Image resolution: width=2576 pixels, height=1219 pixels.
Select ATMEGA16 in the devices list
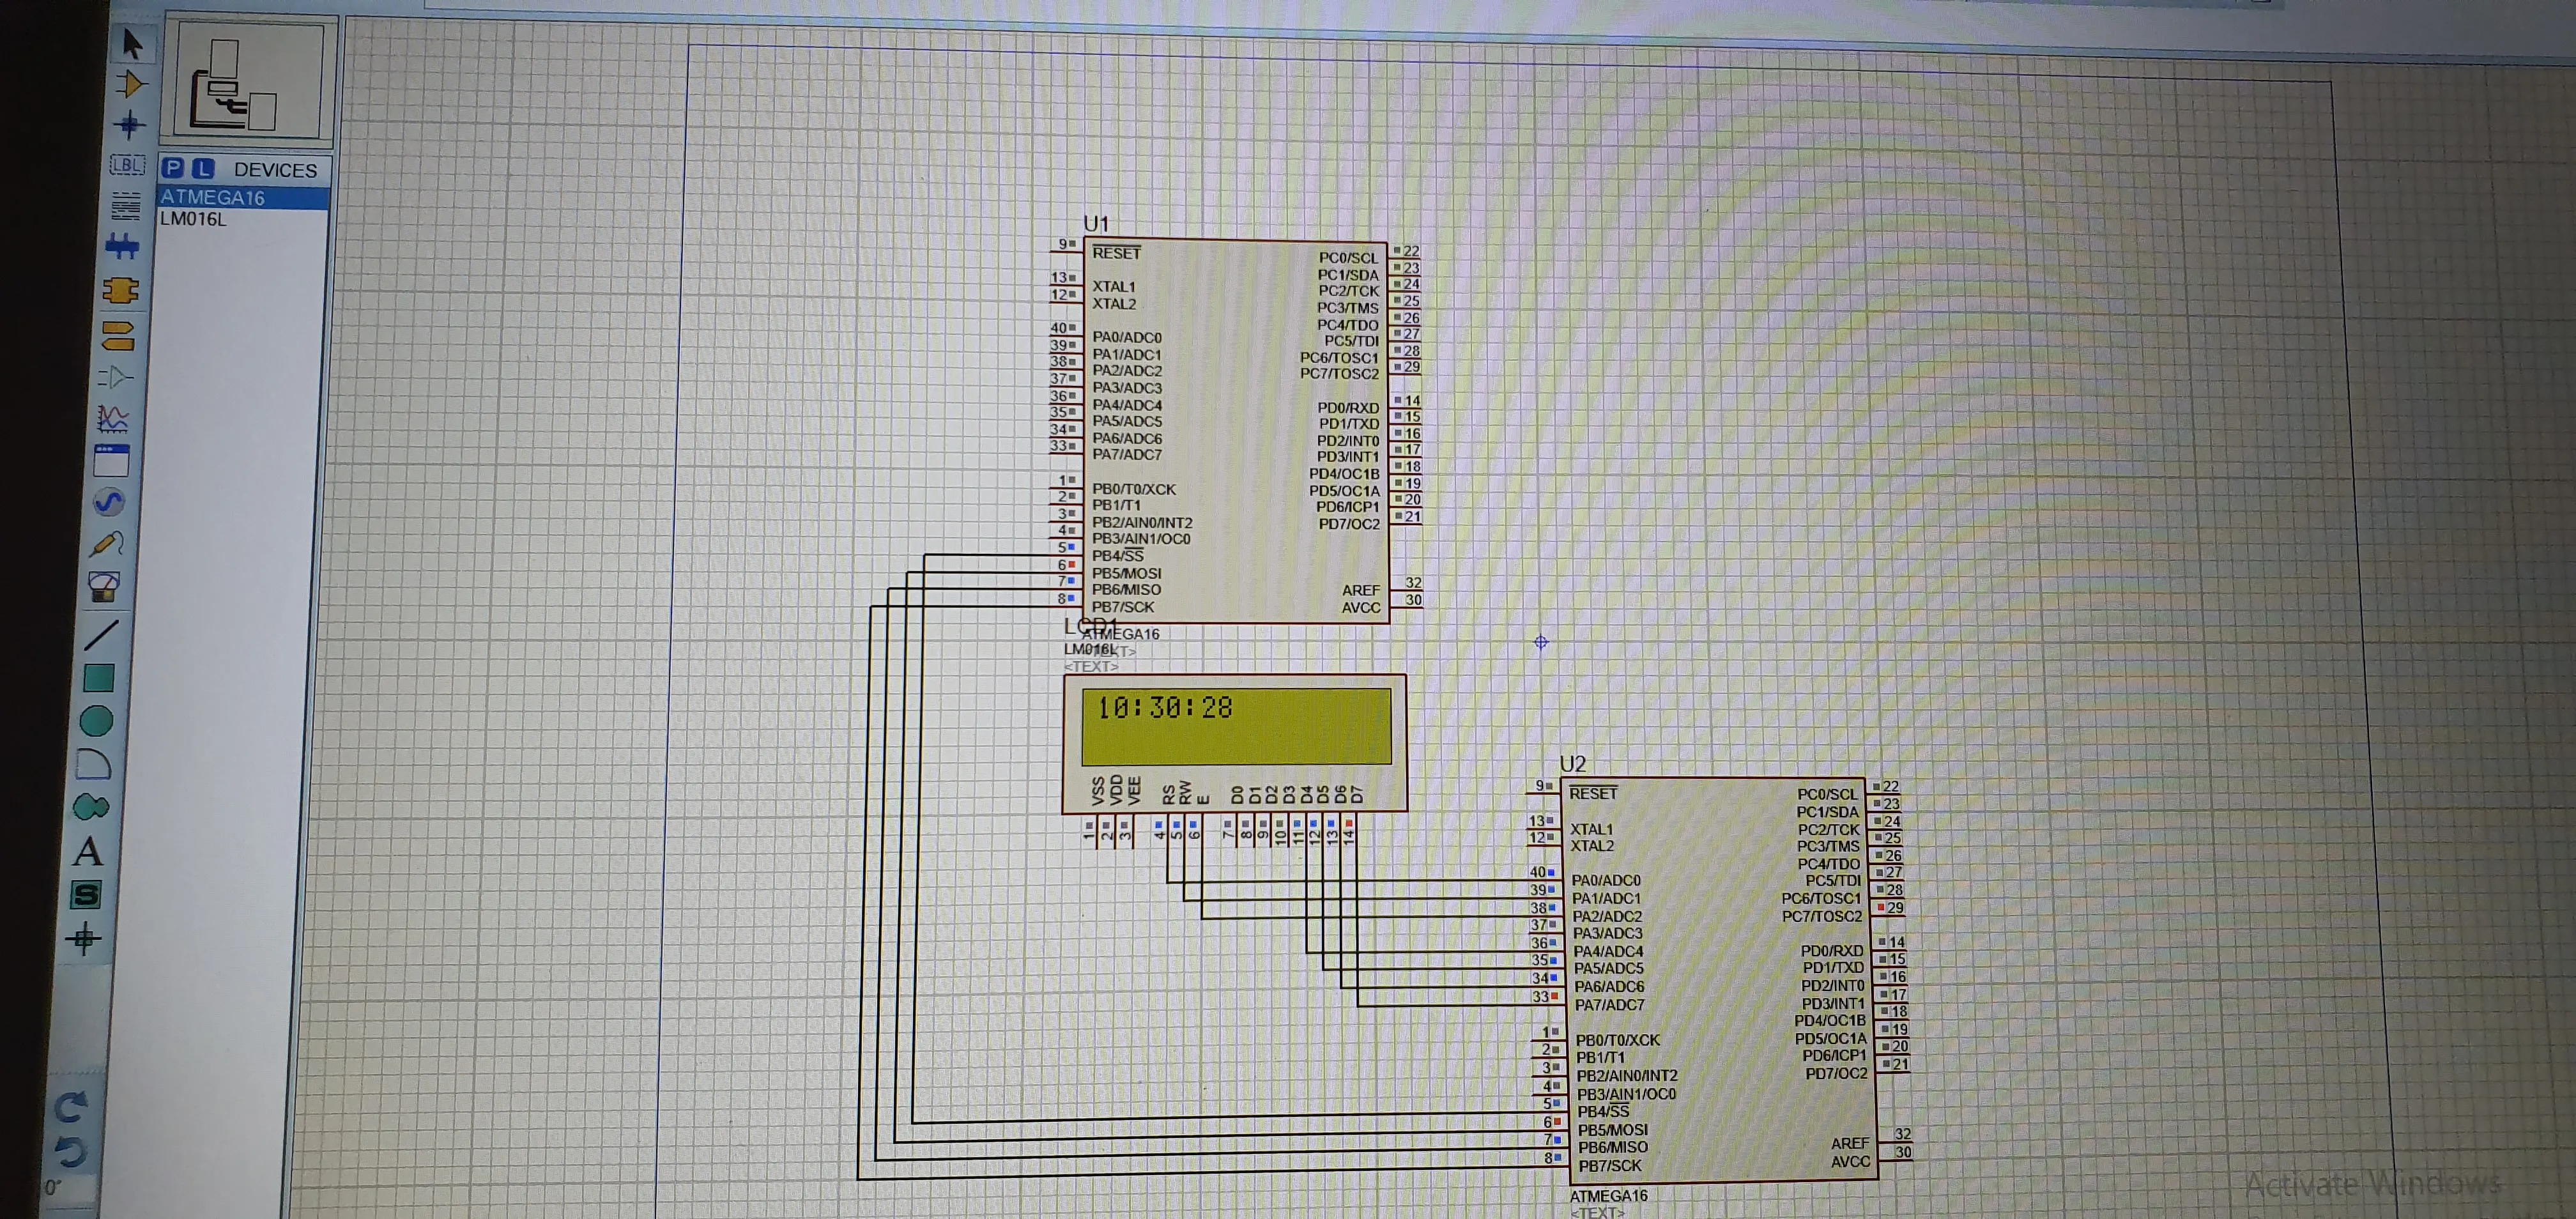[x=213, y=197]
